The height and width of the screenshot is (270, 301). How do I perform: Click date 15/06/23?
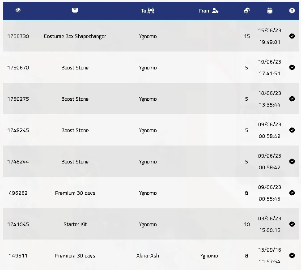[270, 30]
